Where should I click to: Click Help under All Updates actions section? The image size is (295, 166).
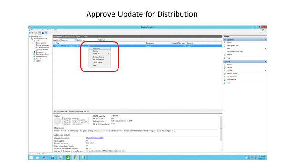[228, 58]
